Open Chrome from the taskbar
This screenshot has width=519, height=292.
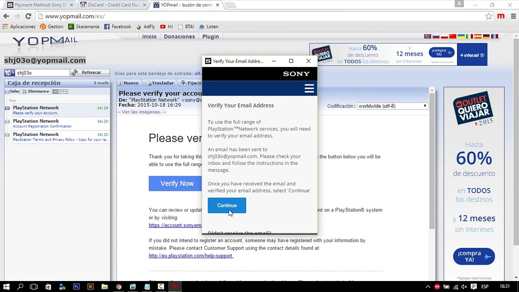coord(118,287)
